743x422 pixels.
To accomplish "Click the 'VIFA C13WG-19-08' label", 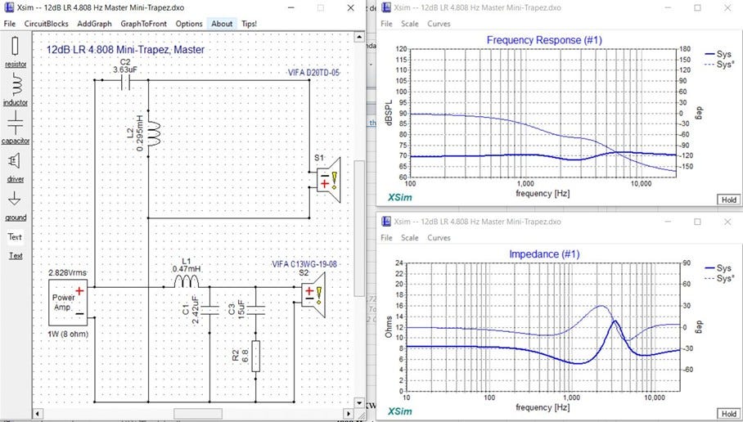I will pyautogui.click(x=304, y=264).
